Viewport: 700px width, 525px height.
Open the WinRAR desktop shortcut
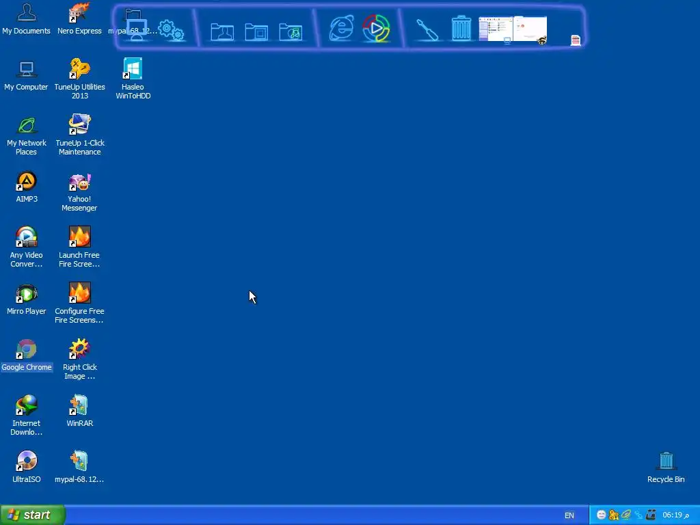coord(79,412)
